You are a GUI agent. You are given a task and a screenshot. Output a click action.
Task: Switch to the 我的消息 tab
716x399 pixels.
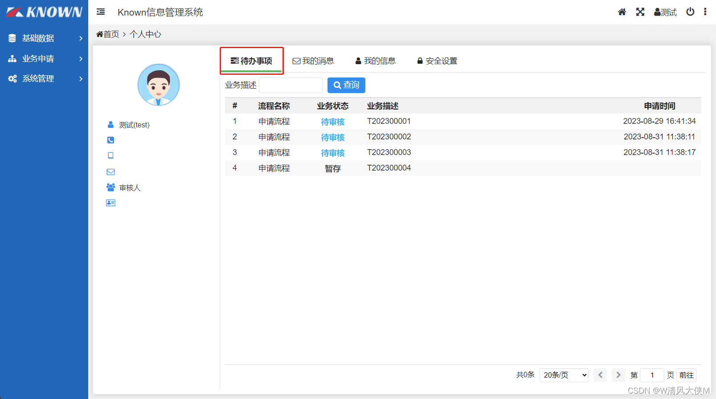[313, 61]
